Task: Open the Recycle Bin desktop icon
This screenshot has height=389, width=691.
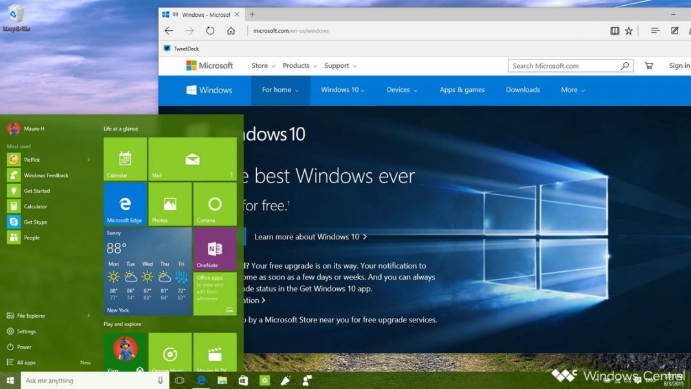Action: pos(16,17)
